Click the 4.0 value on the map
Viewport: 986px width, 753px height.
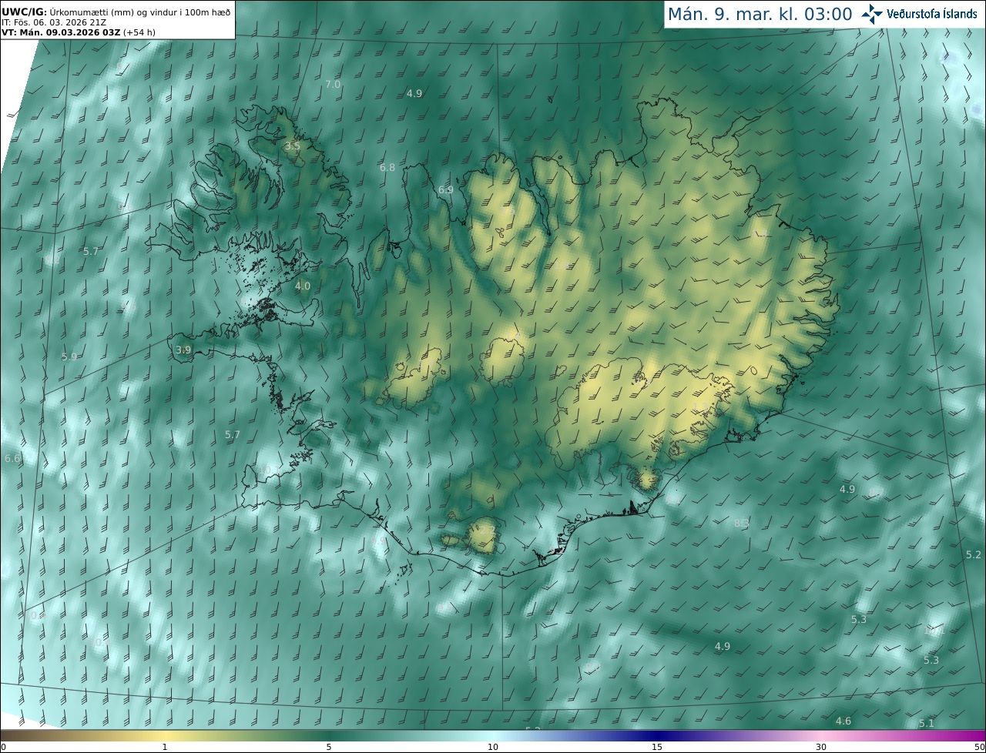pos(303,286)
